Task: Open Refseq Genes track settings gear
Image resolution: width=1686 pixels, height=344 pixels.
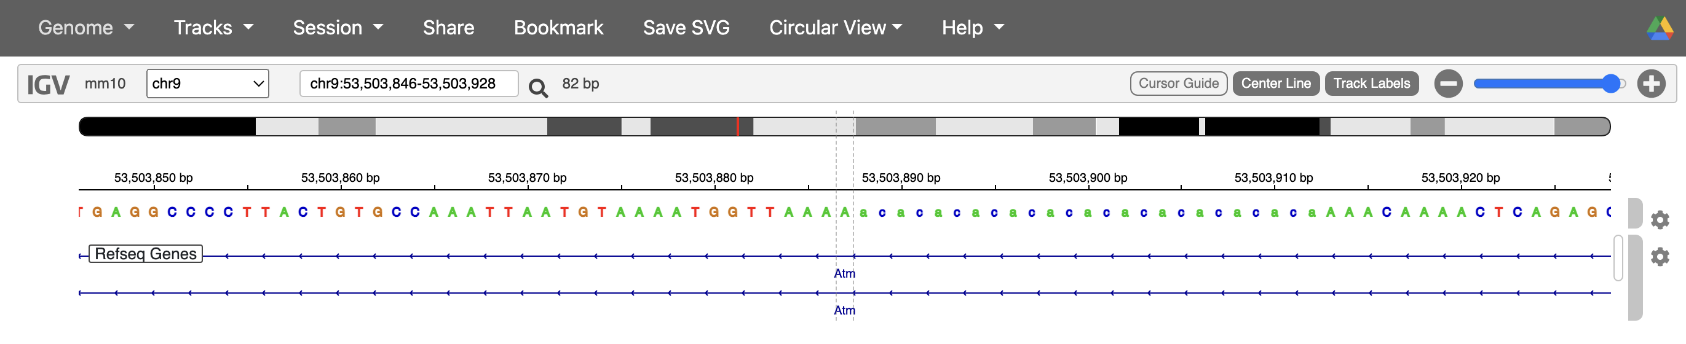Action: tap(1659, 256)
